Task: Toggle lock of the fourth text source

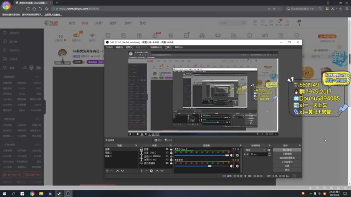Action: pos(171,160)
